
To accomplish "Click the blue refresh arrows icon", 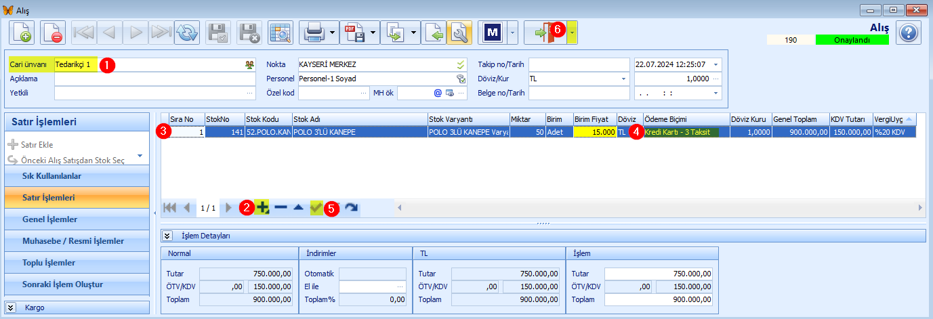I will point(186,32).
